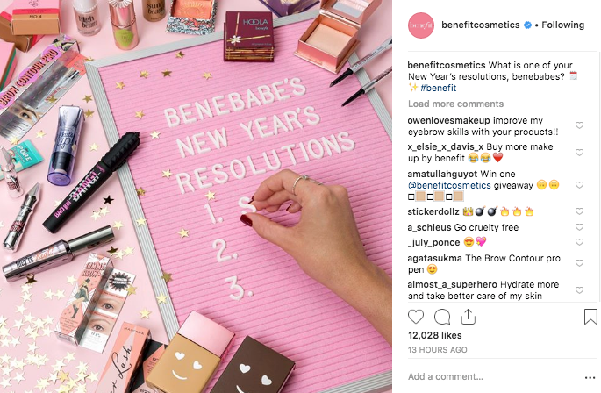
Task: Toggle the Following status button
Action: click(562, 25)
